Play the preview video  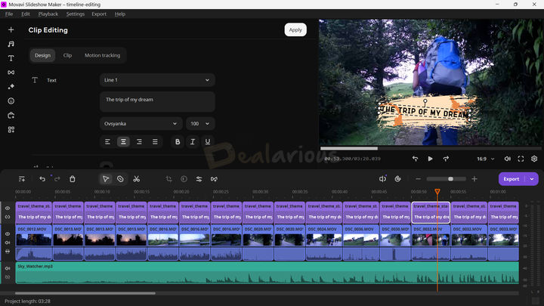430,159
